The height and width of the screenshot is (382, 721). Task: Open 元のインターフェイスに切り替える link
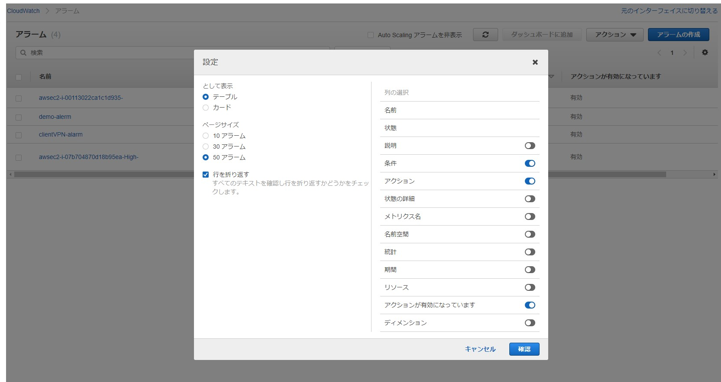pos(669,11)
